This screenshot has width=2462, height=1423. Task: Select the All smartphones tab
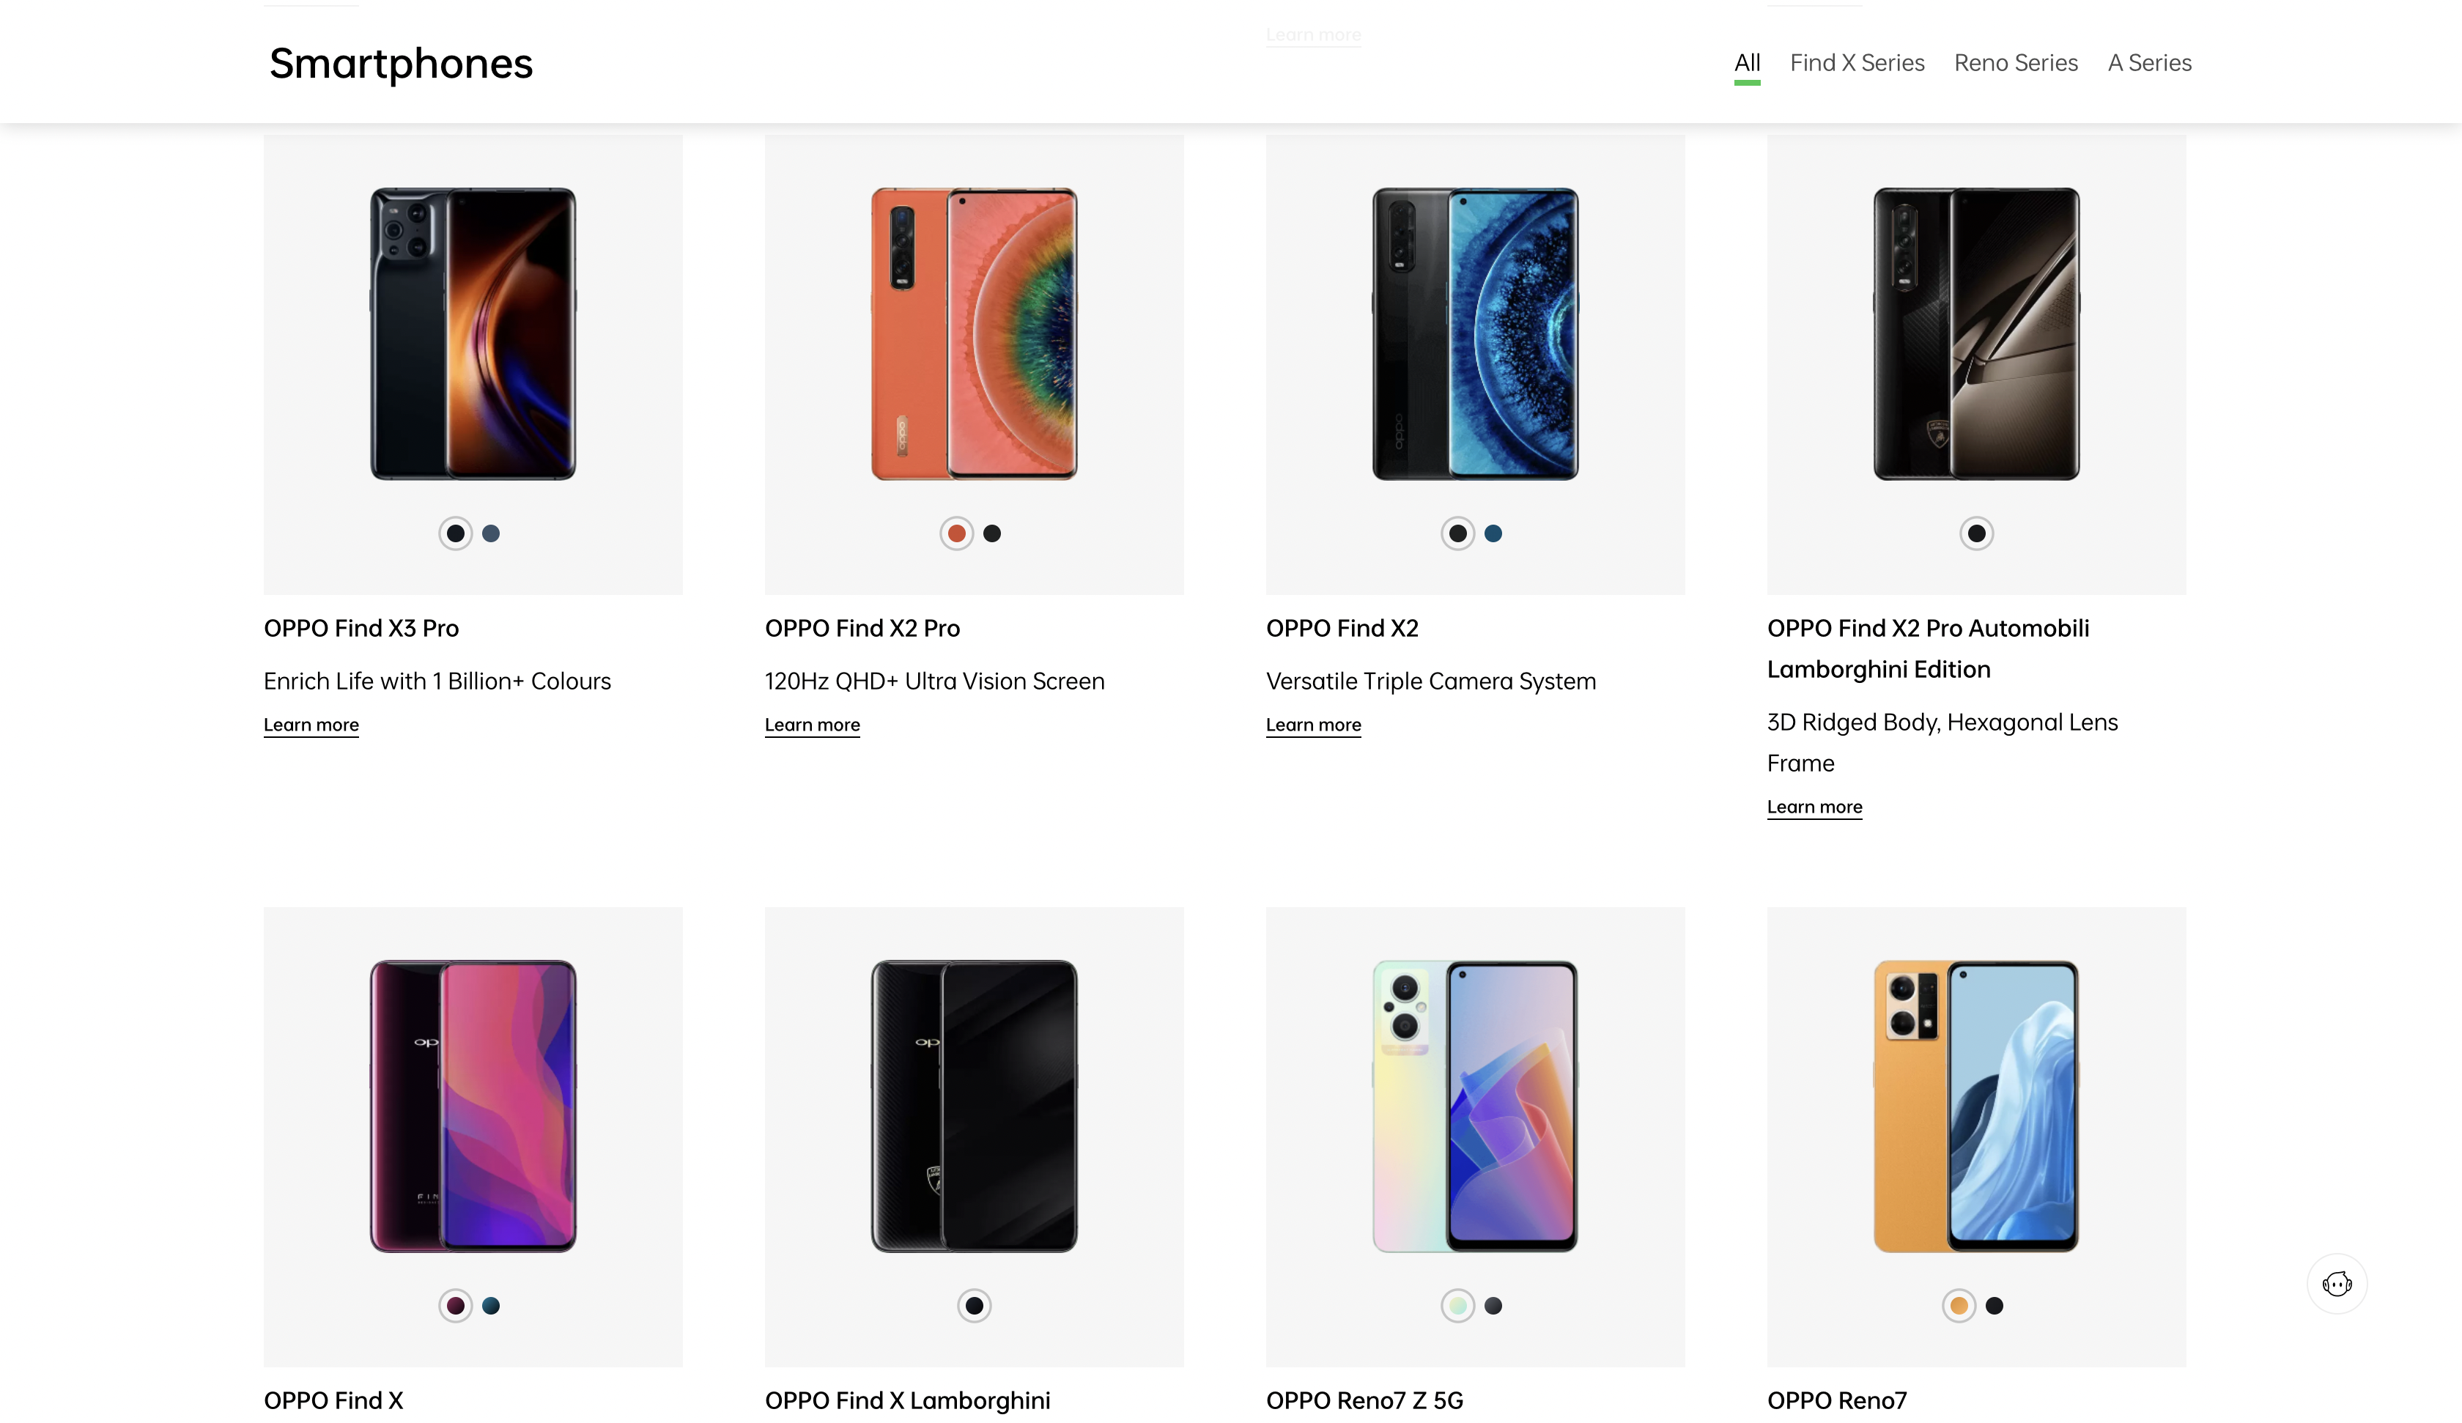click(1747, 62)
